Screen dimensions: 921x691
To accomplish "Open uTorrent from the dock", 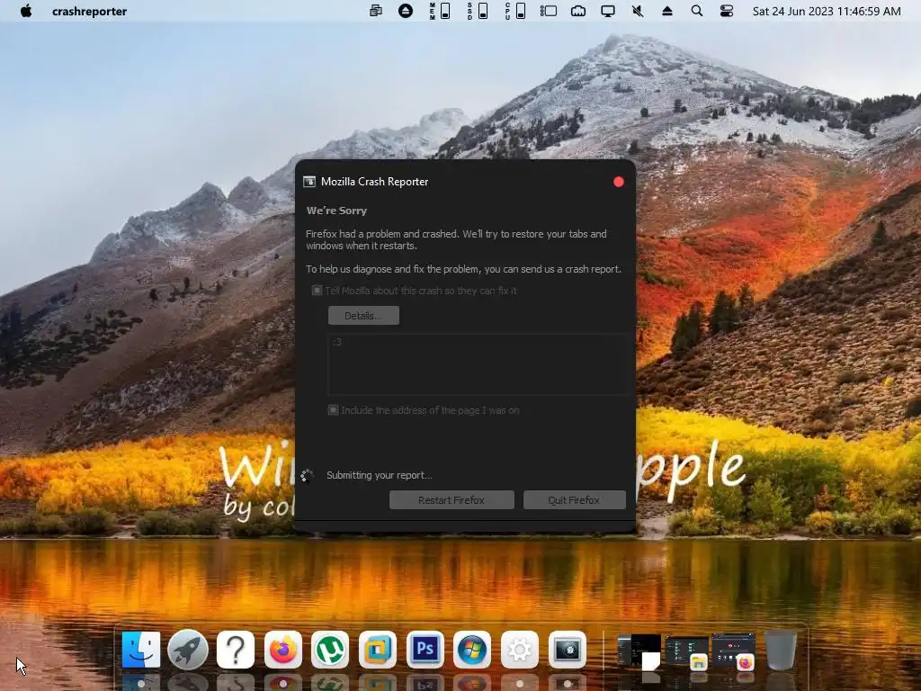I will click(x=330, y=650).
